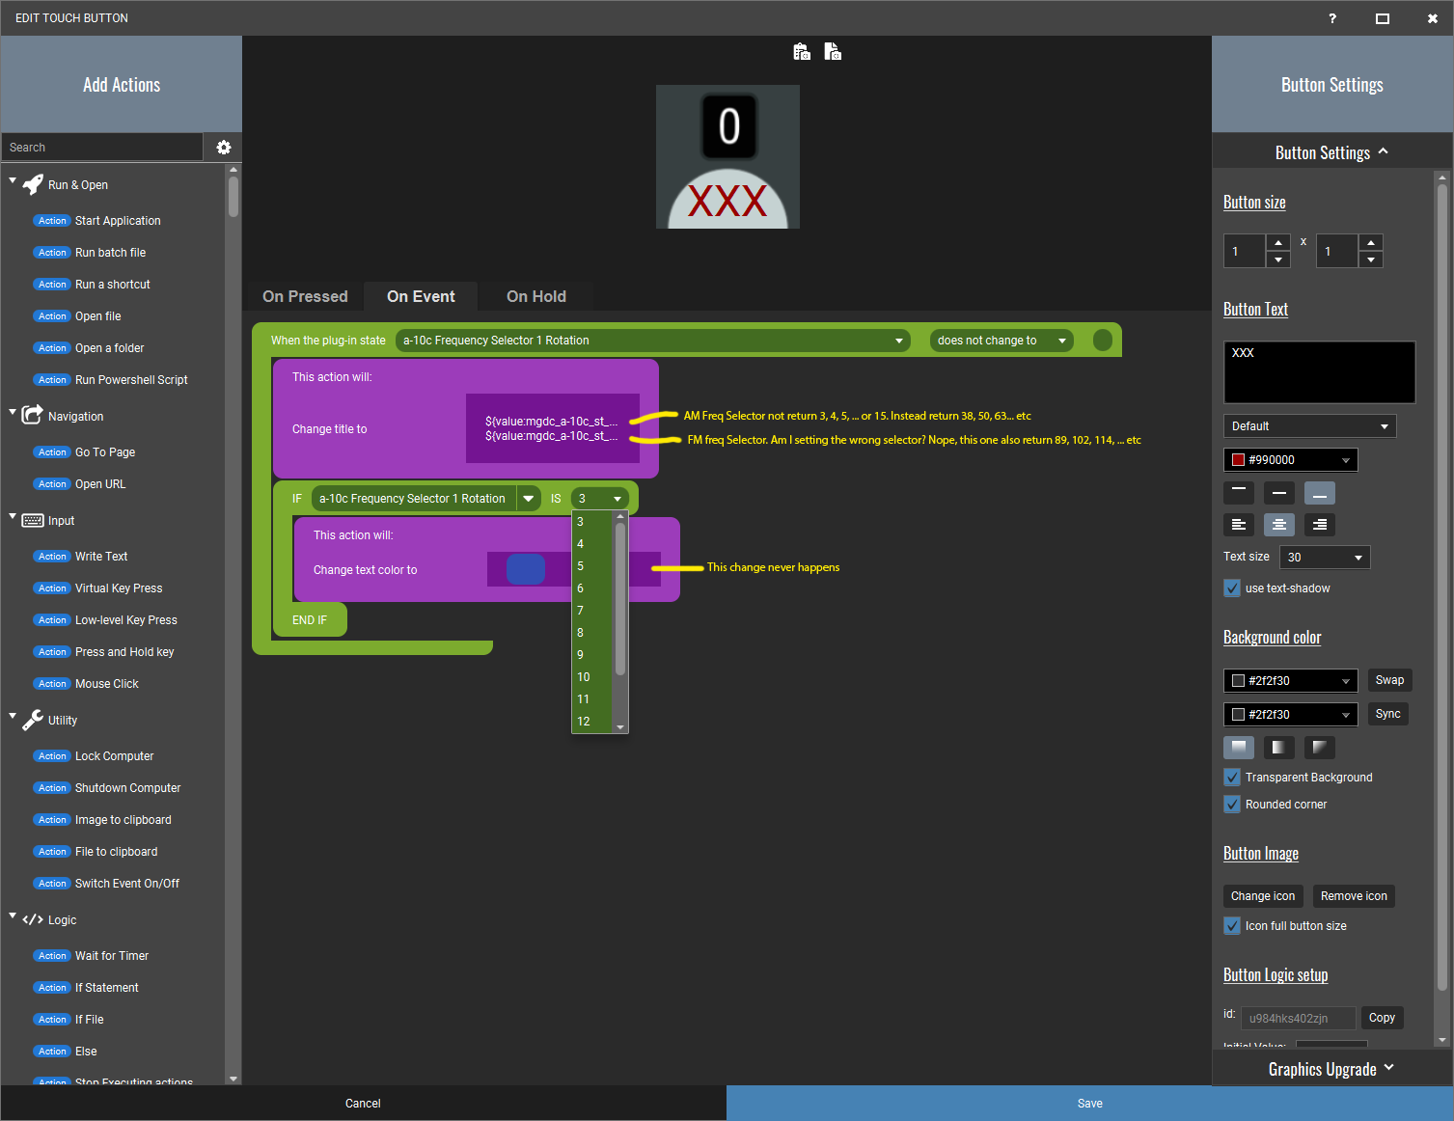Click the Swap background colors button

(1389, 680)
